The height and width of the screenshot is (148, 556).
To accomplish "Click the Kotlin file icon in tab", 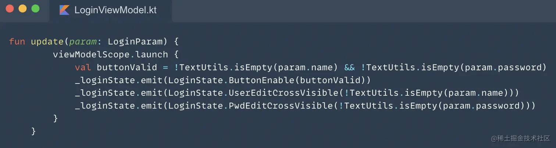I will [x=64, y=10].
